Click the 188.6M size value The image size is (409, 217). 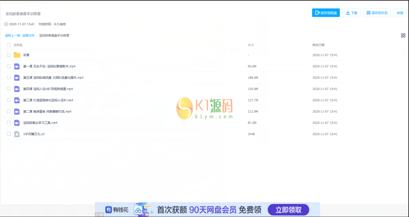tap(253, 77)
